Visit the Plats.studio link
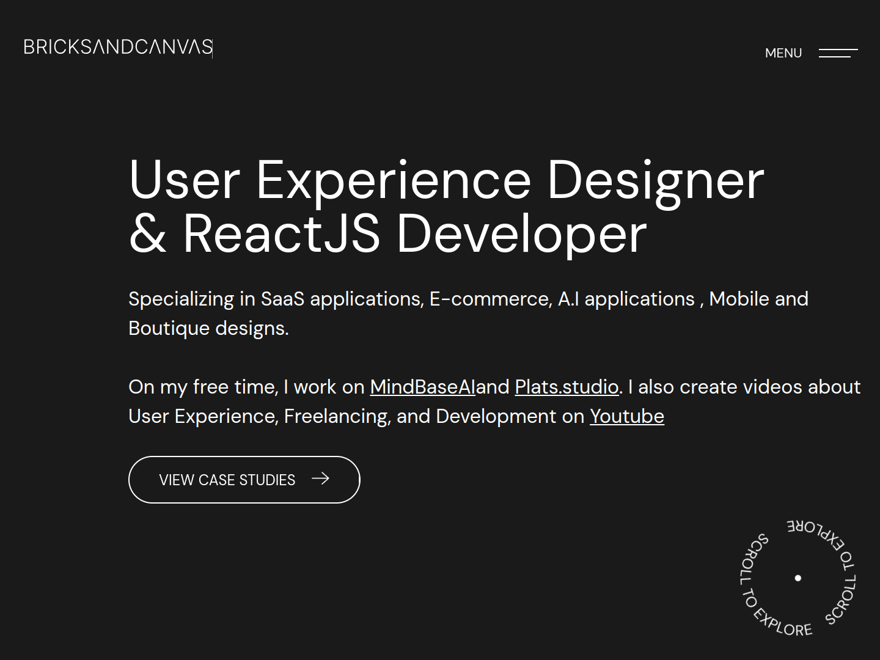880x660 pixels. click(x=566, y=387)
